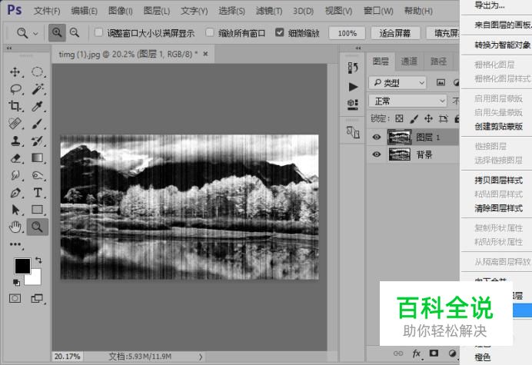The height and width of the screenshot is (365, 532).
Task: Click the 适合屏幕 button
Action: (395, 33)
